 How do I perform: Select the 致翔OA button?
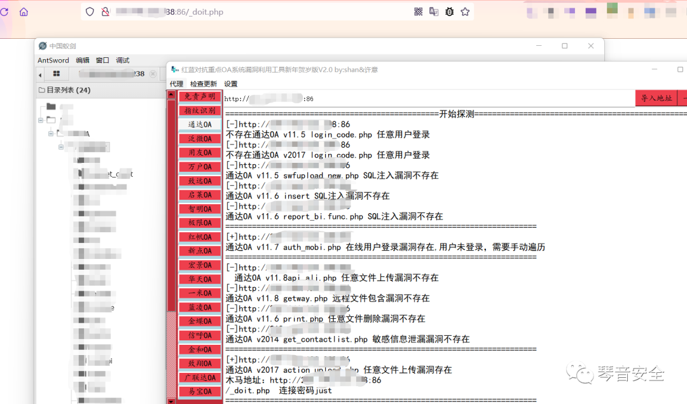200,363
